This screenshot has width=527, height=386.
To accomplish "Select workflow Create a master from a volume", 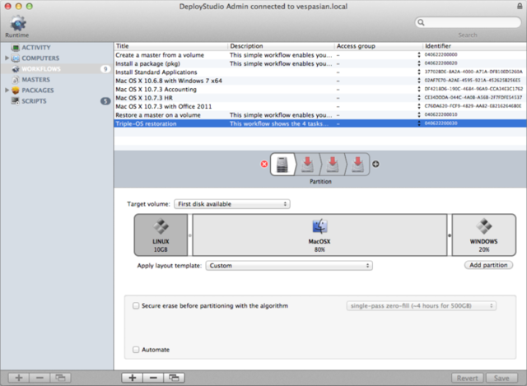I will point(320,55).
